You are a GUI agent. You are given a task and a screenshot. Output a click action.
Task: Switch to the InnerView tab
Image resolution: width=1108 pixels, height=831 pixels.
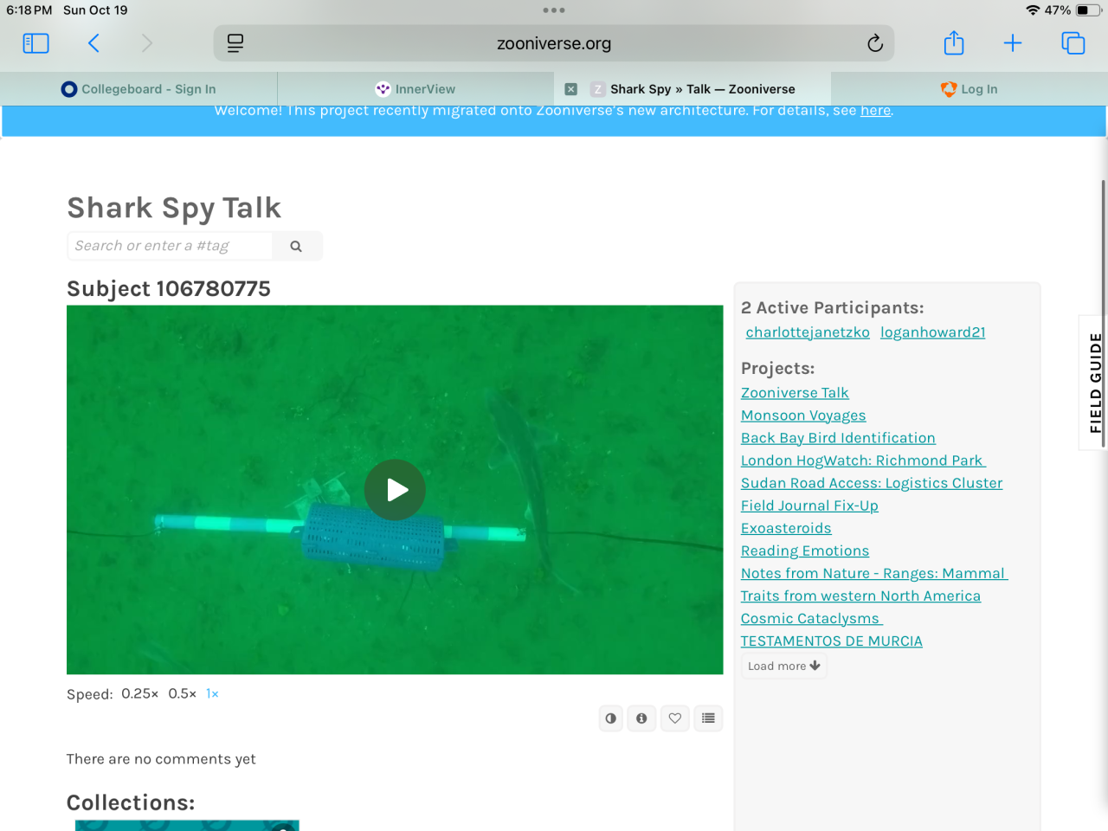pos(415,89)
